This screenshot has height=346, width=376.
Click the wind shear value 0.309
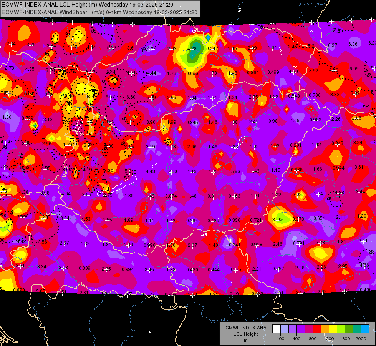pos(84,268)
